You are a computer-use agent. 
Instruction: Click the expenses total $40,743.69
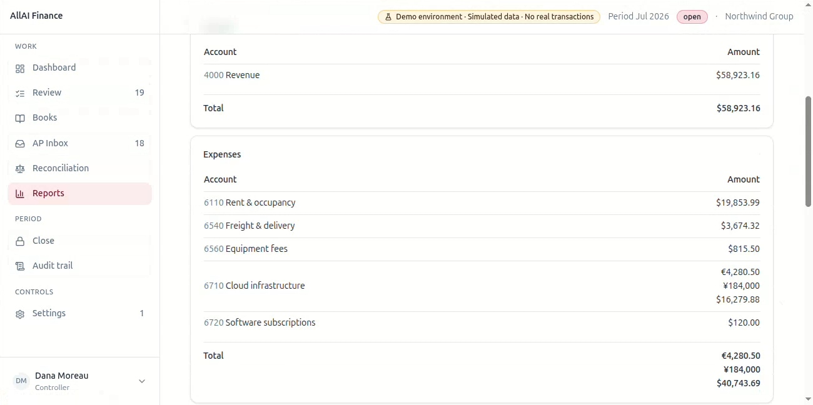coord(739,383)
